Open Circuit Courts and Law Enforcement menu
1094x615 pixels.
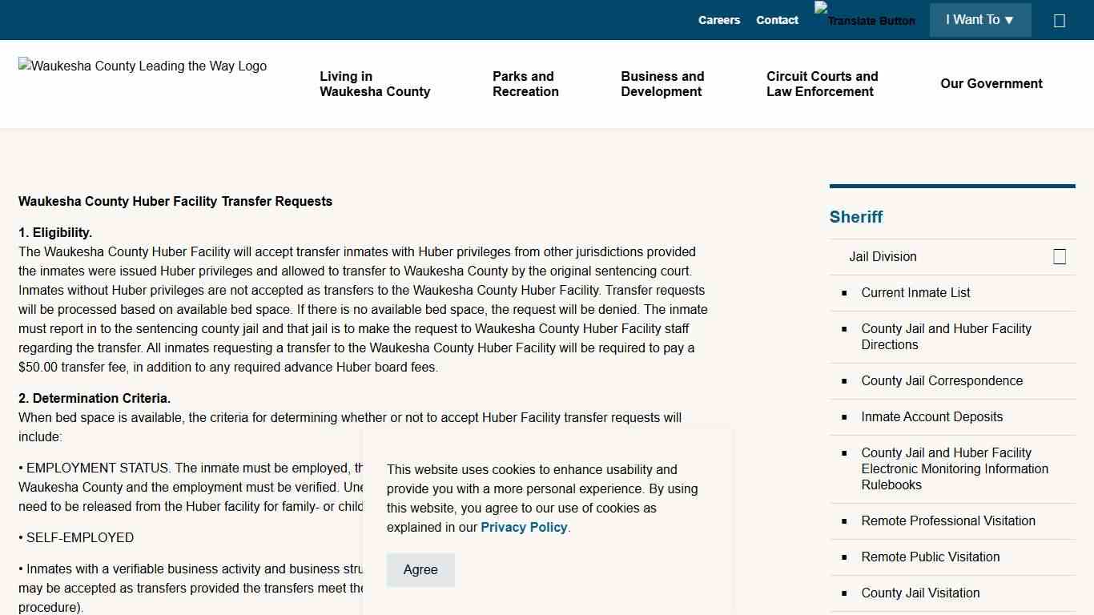(x=822, y=84)
